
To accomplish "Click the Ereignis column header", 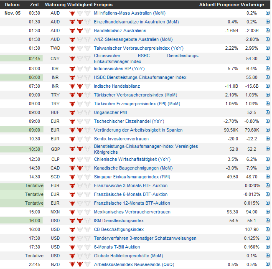I will click(103, 5).
